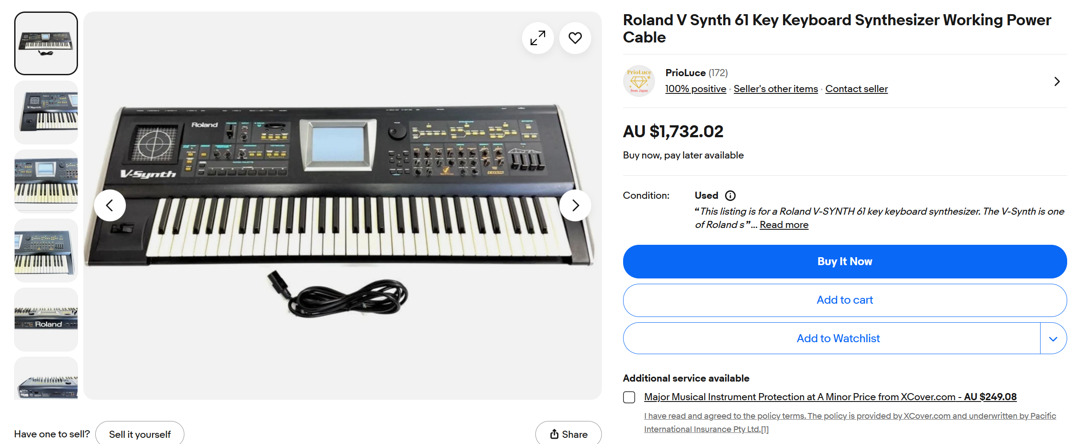This screenshot has height=444, width=1088.
Task: Expand the Watchlist dropdown arrow
Action: [x=1053, y=339]
